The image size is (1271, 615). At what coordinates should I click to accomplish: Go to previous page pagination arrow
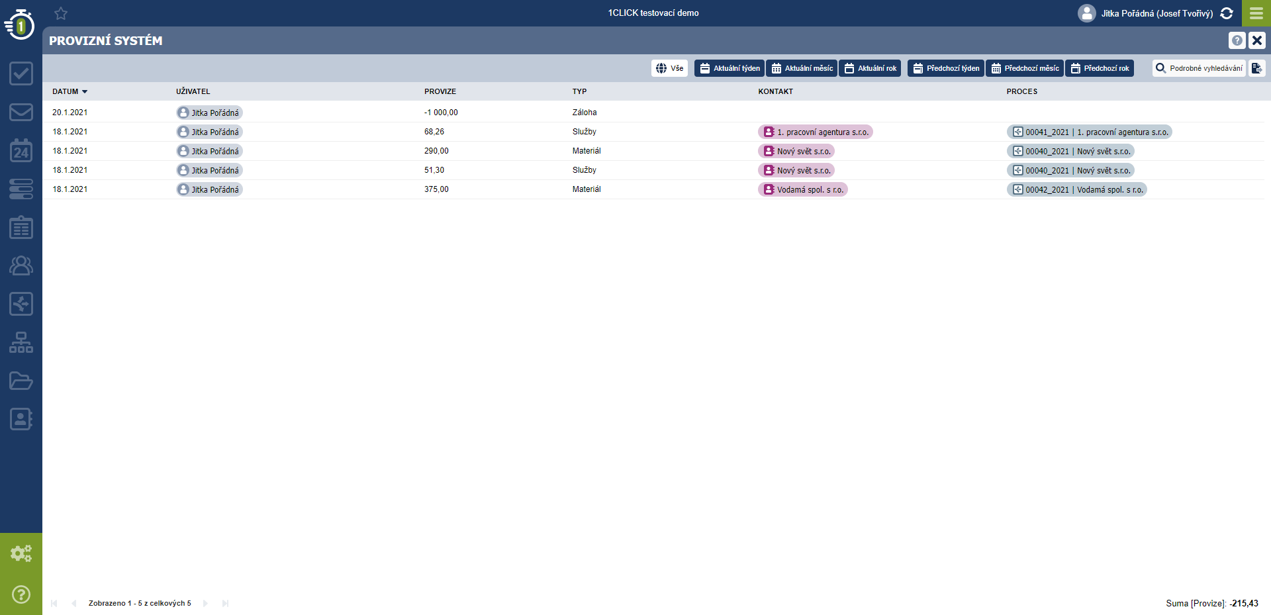pyautogui.click(x=74, y=603)
